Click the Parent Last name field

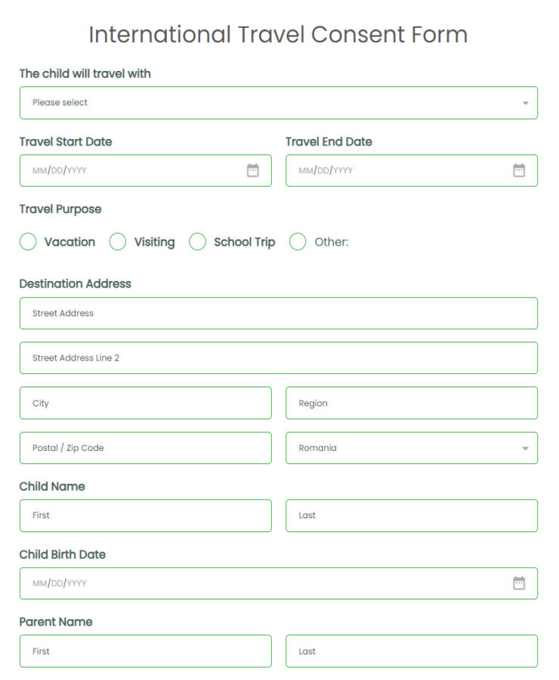click(411, 651)
